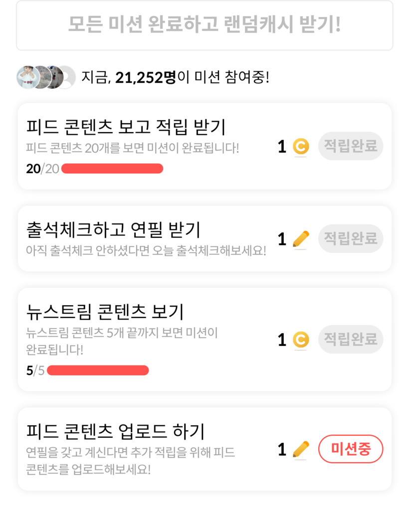Click the 20/20 feed content progress bar
The image size is (414, 509).
112,169
